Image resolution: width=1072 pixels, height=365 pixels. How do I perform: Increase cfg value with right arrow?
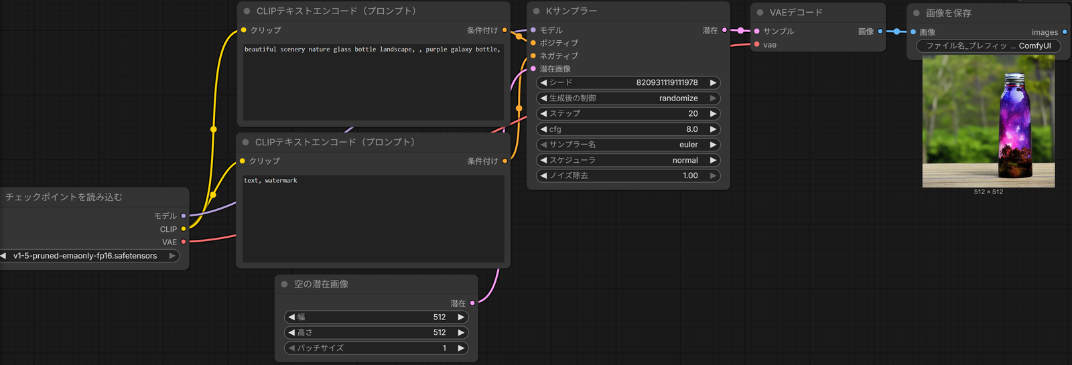point(713,129)
